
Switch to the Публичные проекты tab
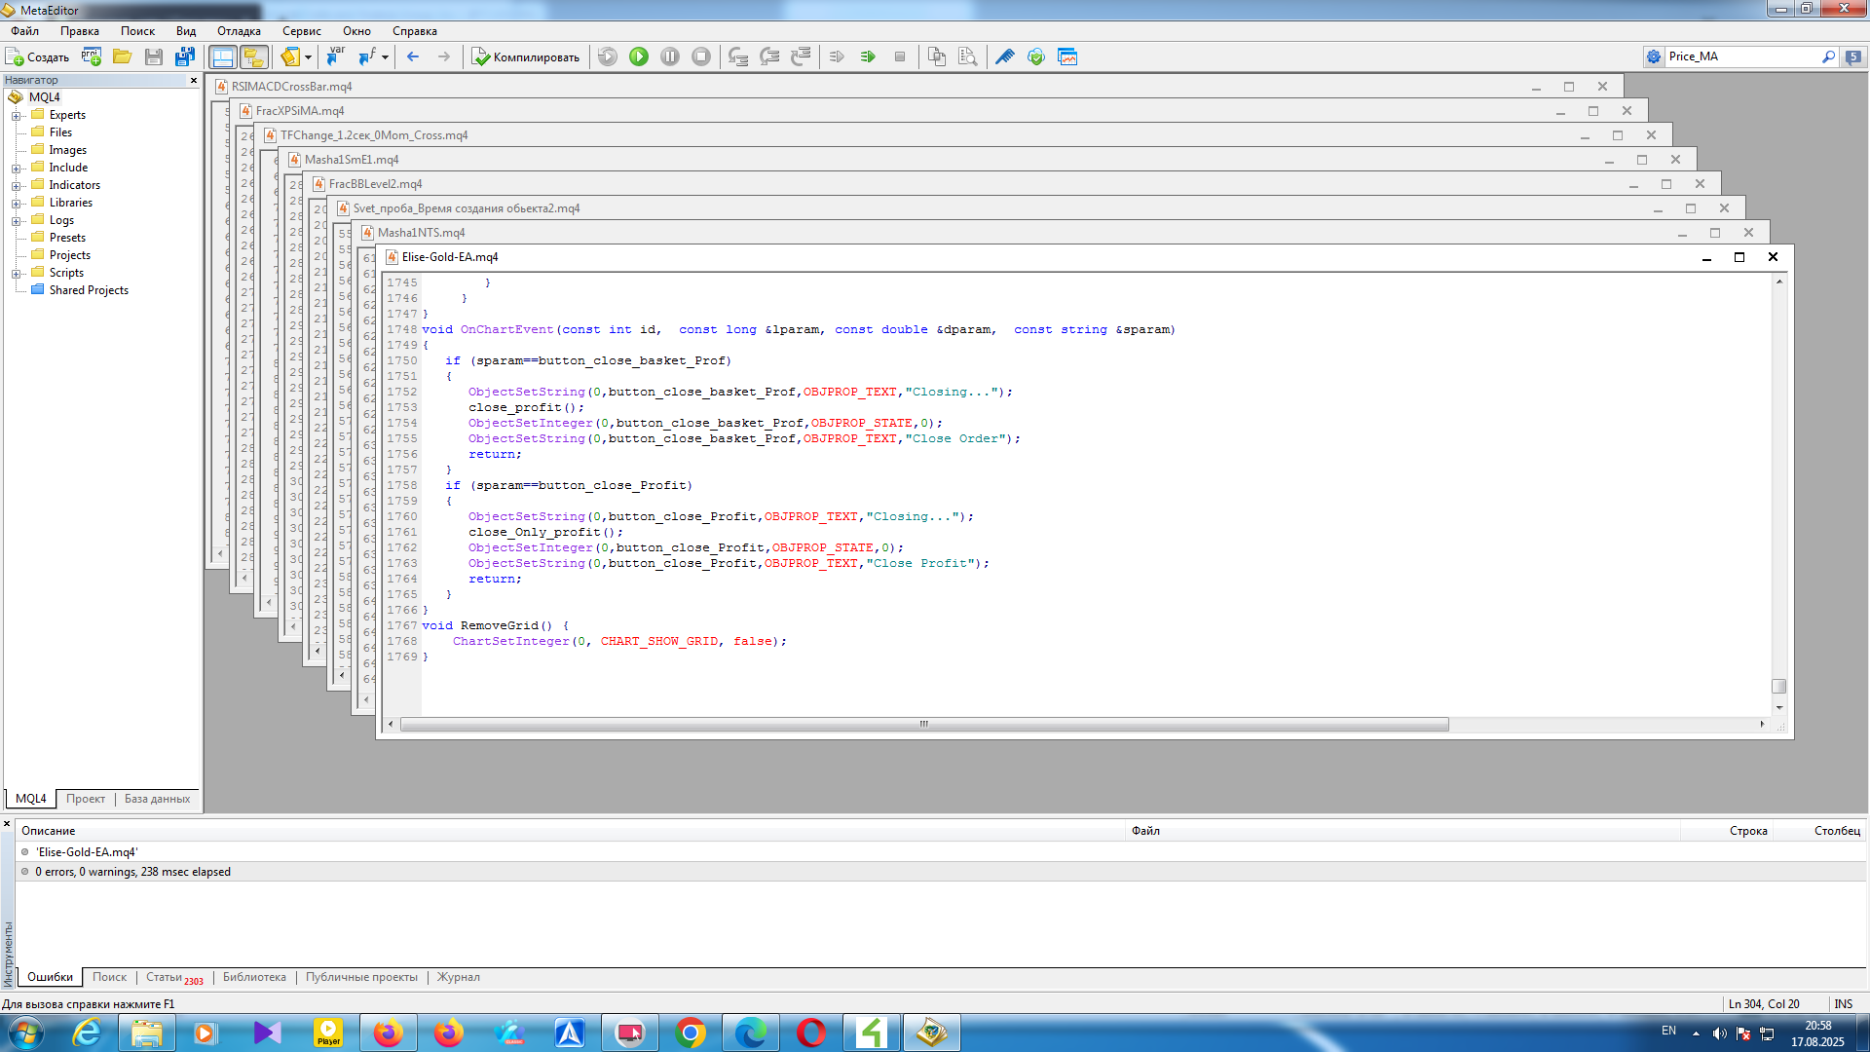361,977
